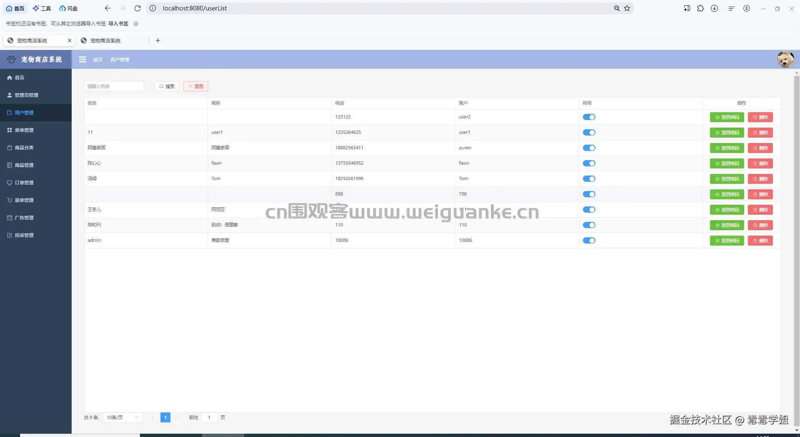
Task: Toggle 停用 switch for fawn account
Action: pyautogui.click(x=589, y=163)
